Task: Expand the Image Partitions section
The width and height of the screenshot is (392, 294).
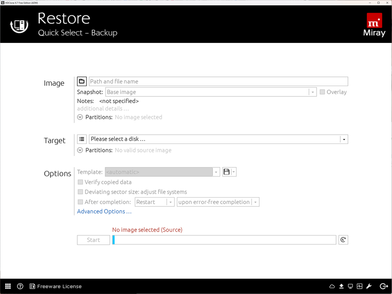Action: tap(80, 117)
